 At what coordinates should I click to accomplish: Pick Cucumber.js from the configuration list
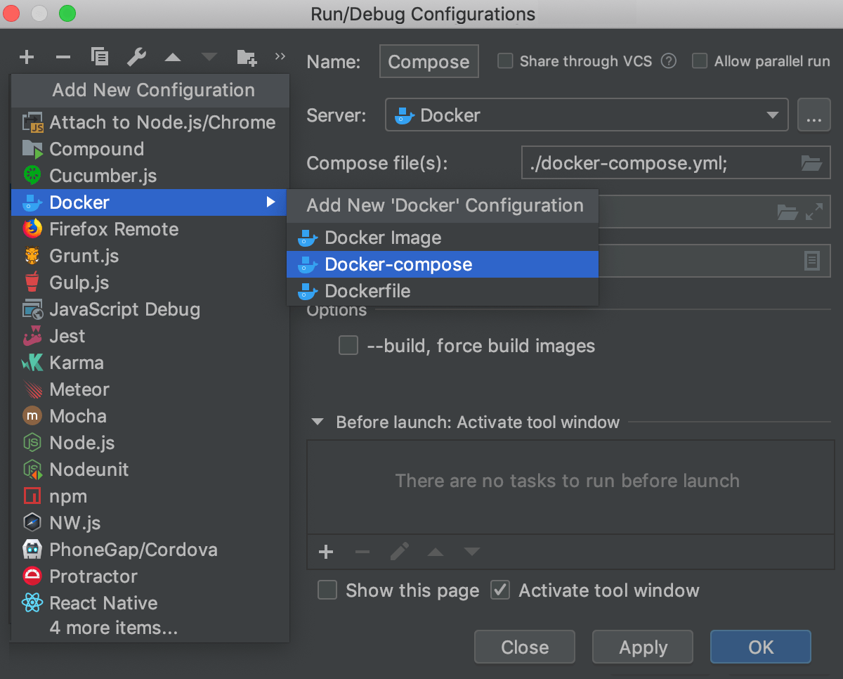150,176
